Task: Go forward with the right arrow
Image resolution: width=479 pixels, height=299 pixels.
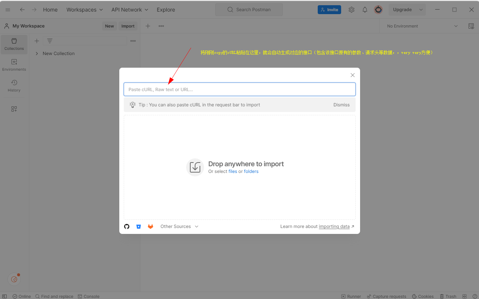Action: coord(34,10)
